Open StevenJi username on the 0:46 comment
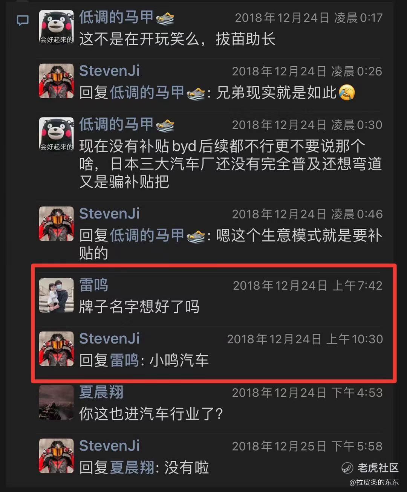 [x=110, y=214]
